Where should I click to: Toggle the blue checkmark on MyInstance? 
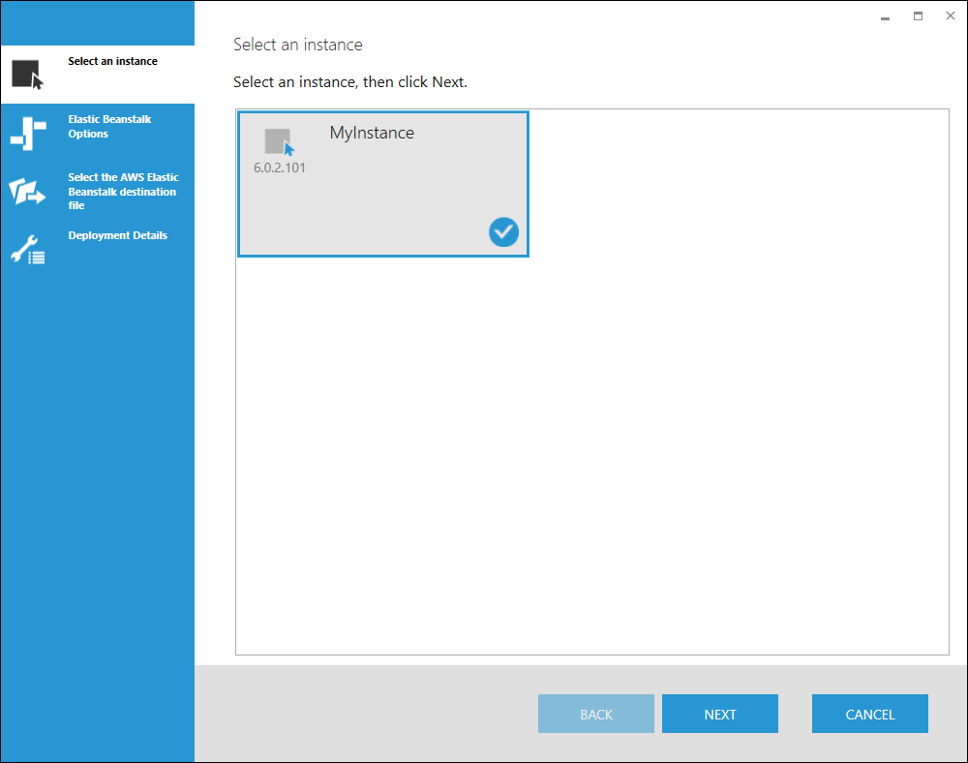503,231
